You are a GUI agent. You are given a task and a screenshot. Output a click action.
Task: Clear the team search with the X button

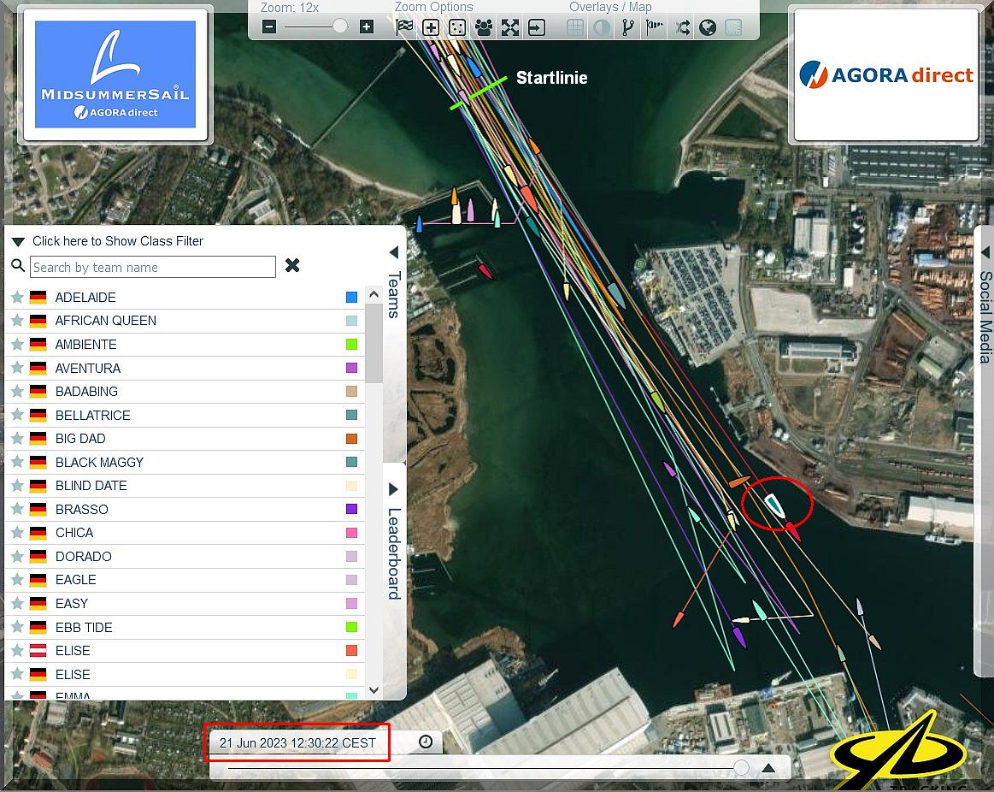tap(292, 266)
